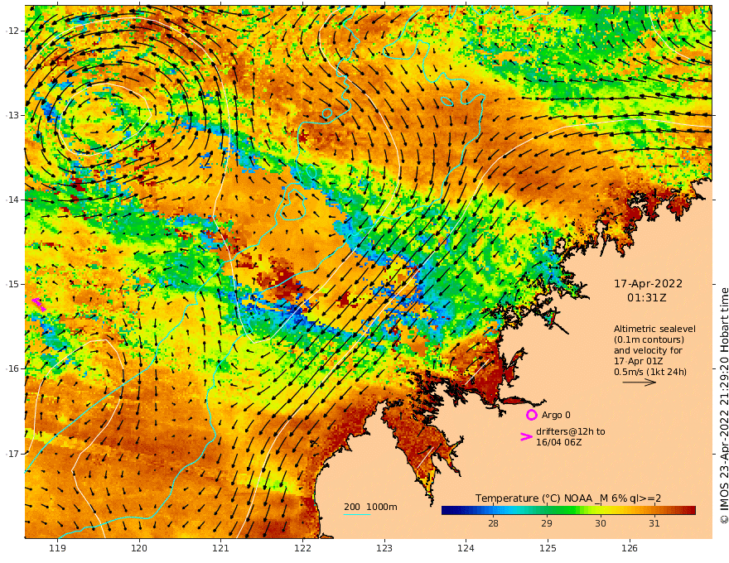The image size is (729, 563).
Task: Select the temperature color bar
Action: (x=568, y=511)
